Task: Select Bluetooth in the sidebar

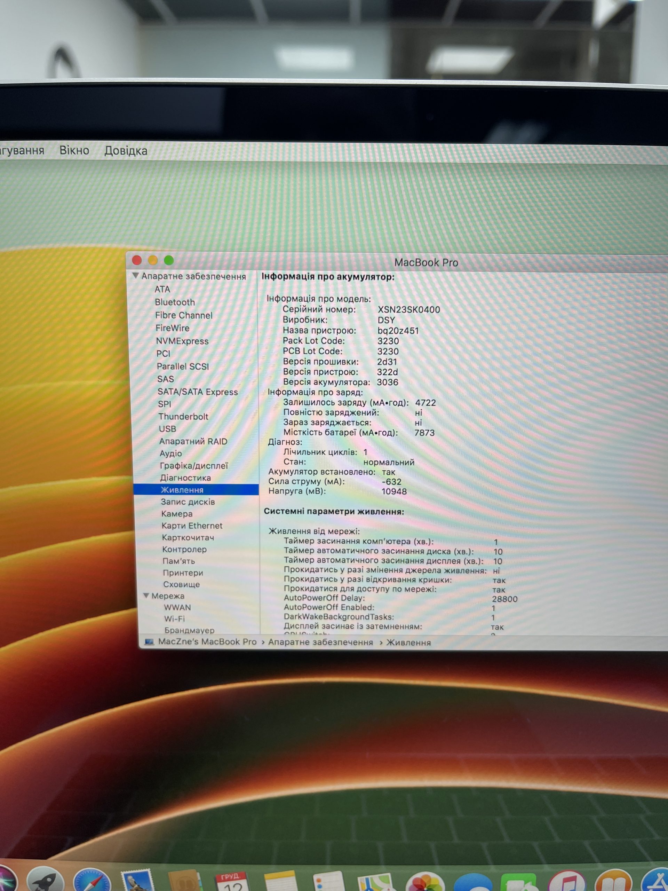Action: pyautogui.click(x=175, y=302)
